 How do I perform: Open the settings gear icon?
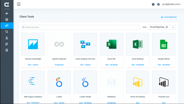click(159, 4)
